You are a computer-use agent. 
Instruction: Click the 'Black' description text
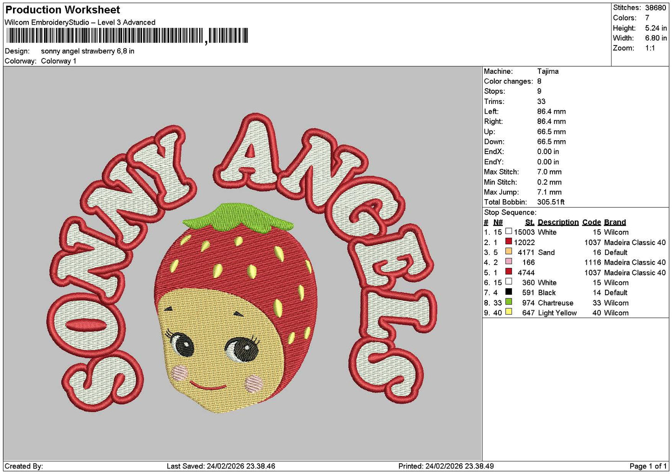coord(546,292)
